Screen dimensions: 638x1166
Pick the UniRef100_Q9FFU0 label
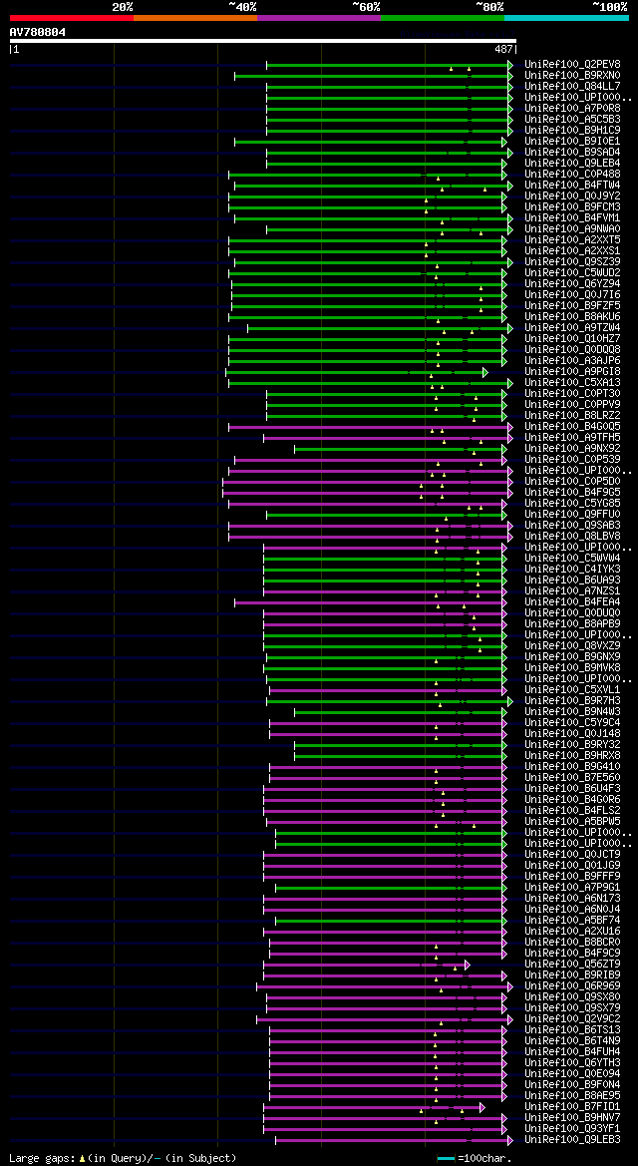572,514
